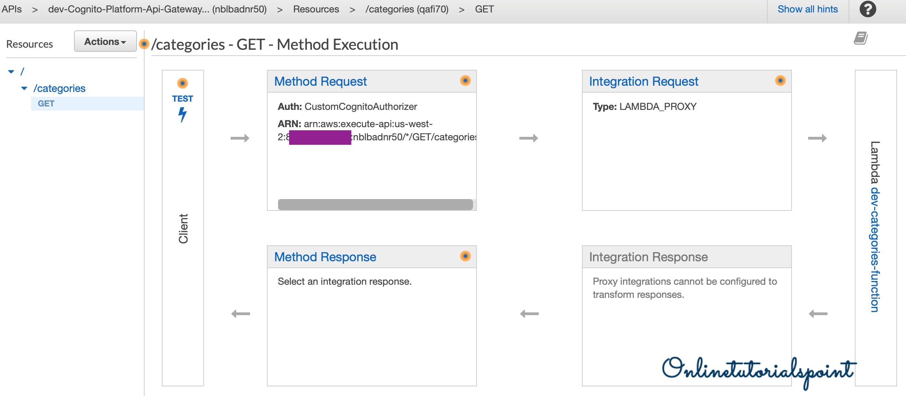Click hint dot above TEST
This screenshot has height=396, width=906.
(182, 83)
